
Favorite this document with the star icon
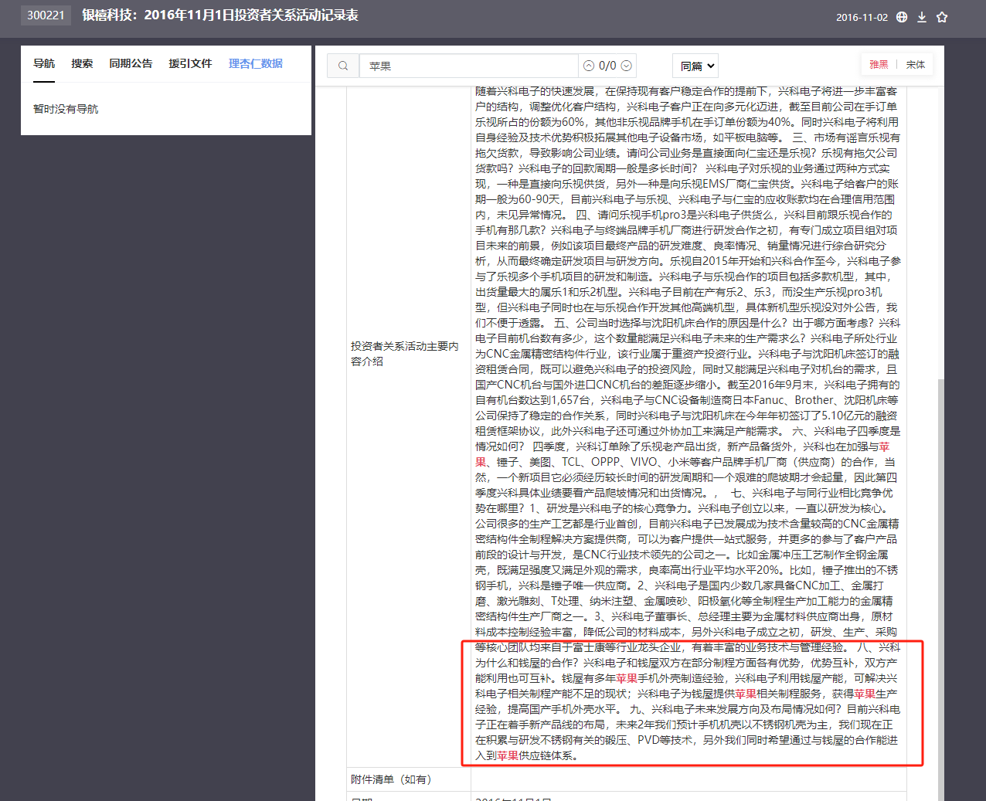[942, 17]
